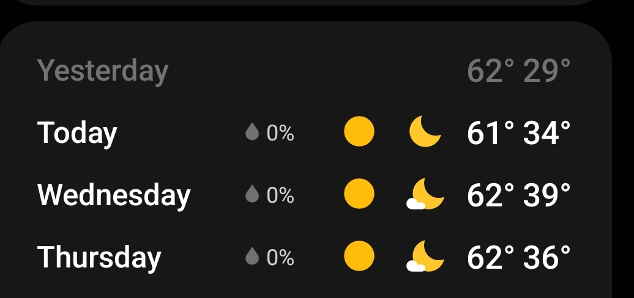Tap Today's sunny daytime icon
The image size is (634, 298).
click(359, 133)
